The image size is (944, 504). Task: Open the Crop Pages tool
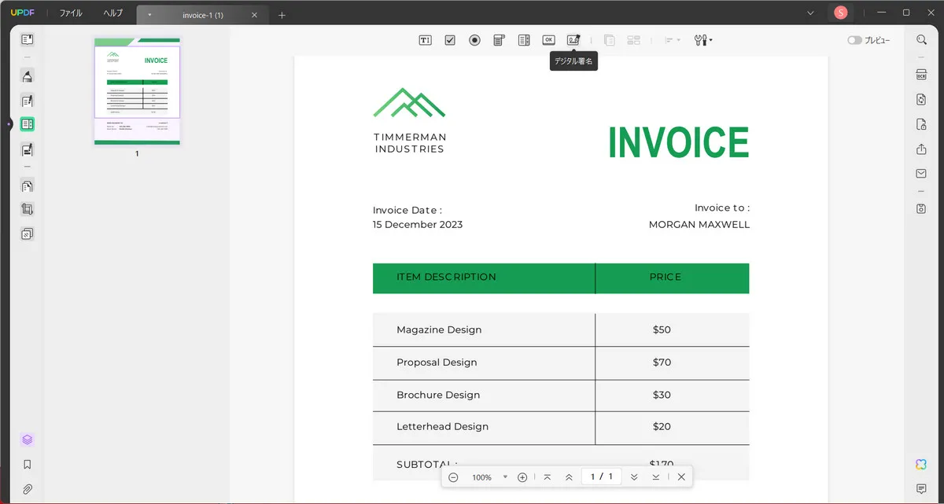[x=28, y=209]
